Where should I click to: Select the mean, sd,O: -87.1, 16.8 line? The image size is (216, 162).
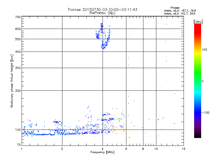click(180, 11)
